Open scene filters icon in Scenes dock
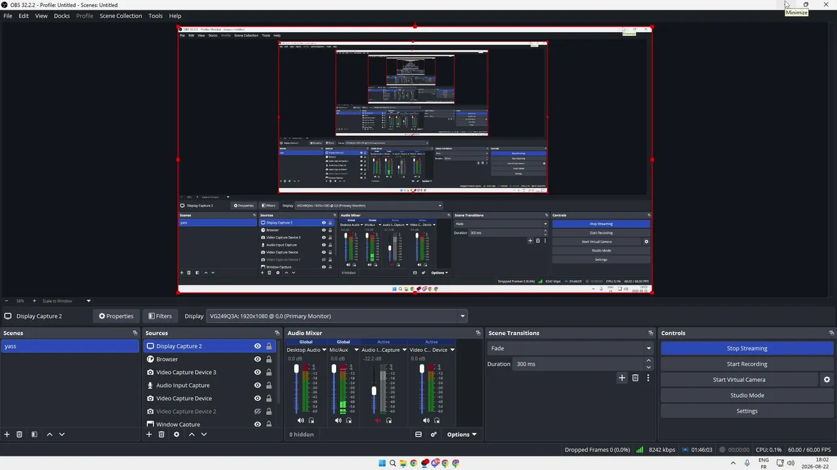This screenshot has width=837, height=470. [x=34, y=434]
